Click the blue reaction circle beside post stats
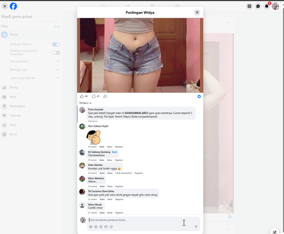Viewport: 284px width, 234px height. click(x=199, y=97)
